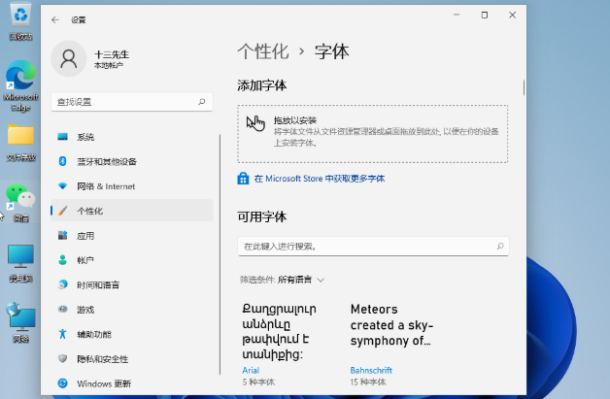
Task: Open 辅助功能 settings
Action: (x=94, y=334)
